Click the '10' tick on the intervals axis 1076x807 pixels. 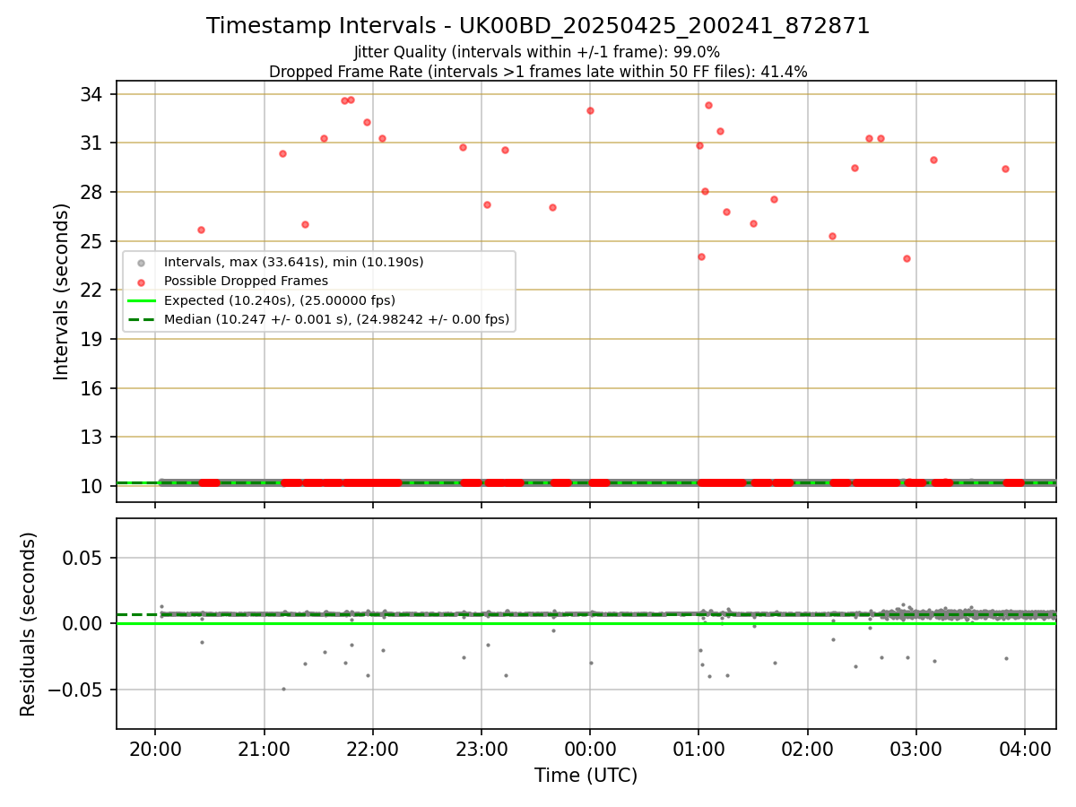click(92, 486)
